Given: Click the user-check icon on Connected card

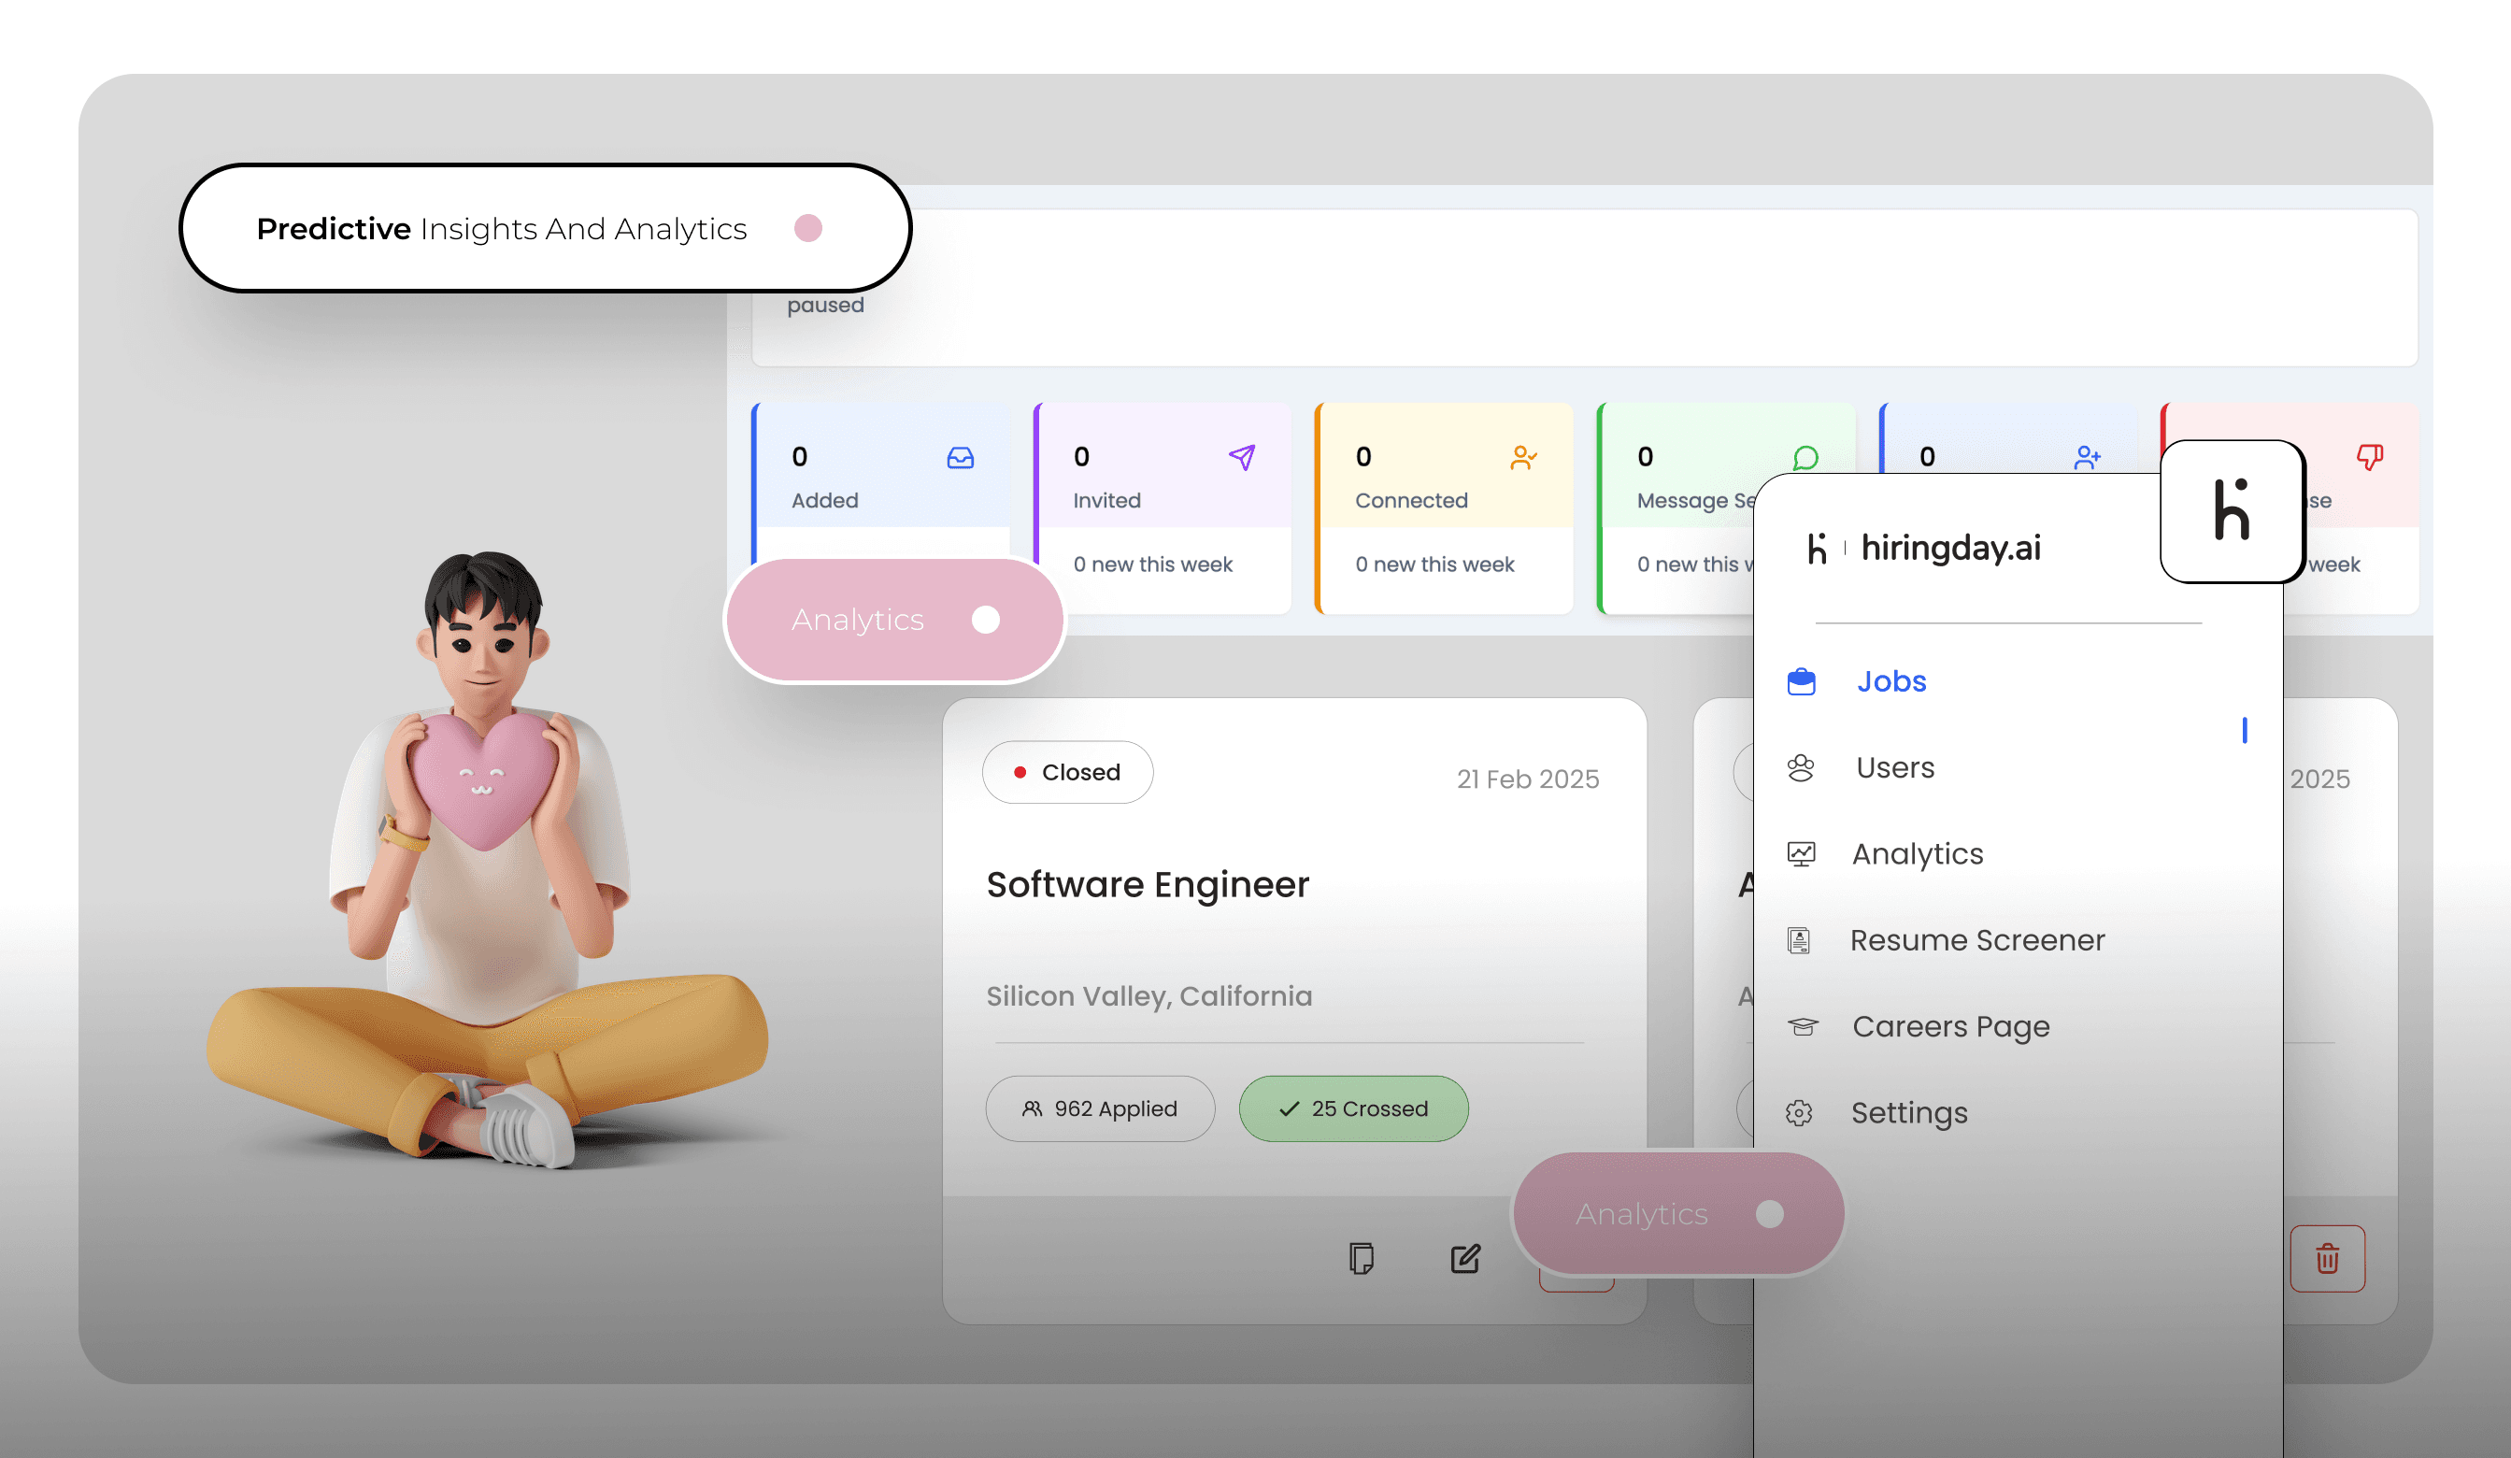Looking at the screenshot, I should [1523, 457].
